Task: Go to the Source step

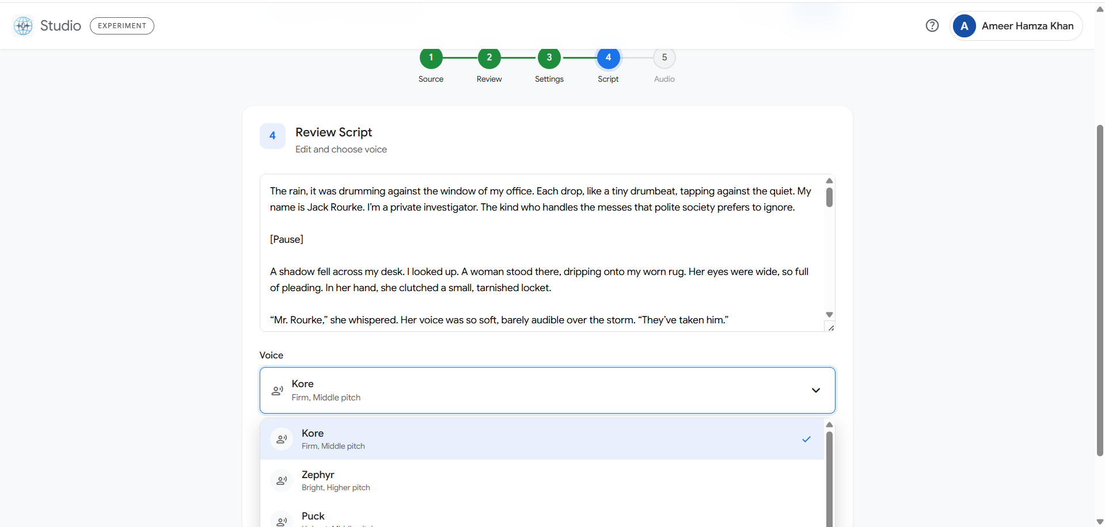Action: pyautogui.click(x=431, y=58)
